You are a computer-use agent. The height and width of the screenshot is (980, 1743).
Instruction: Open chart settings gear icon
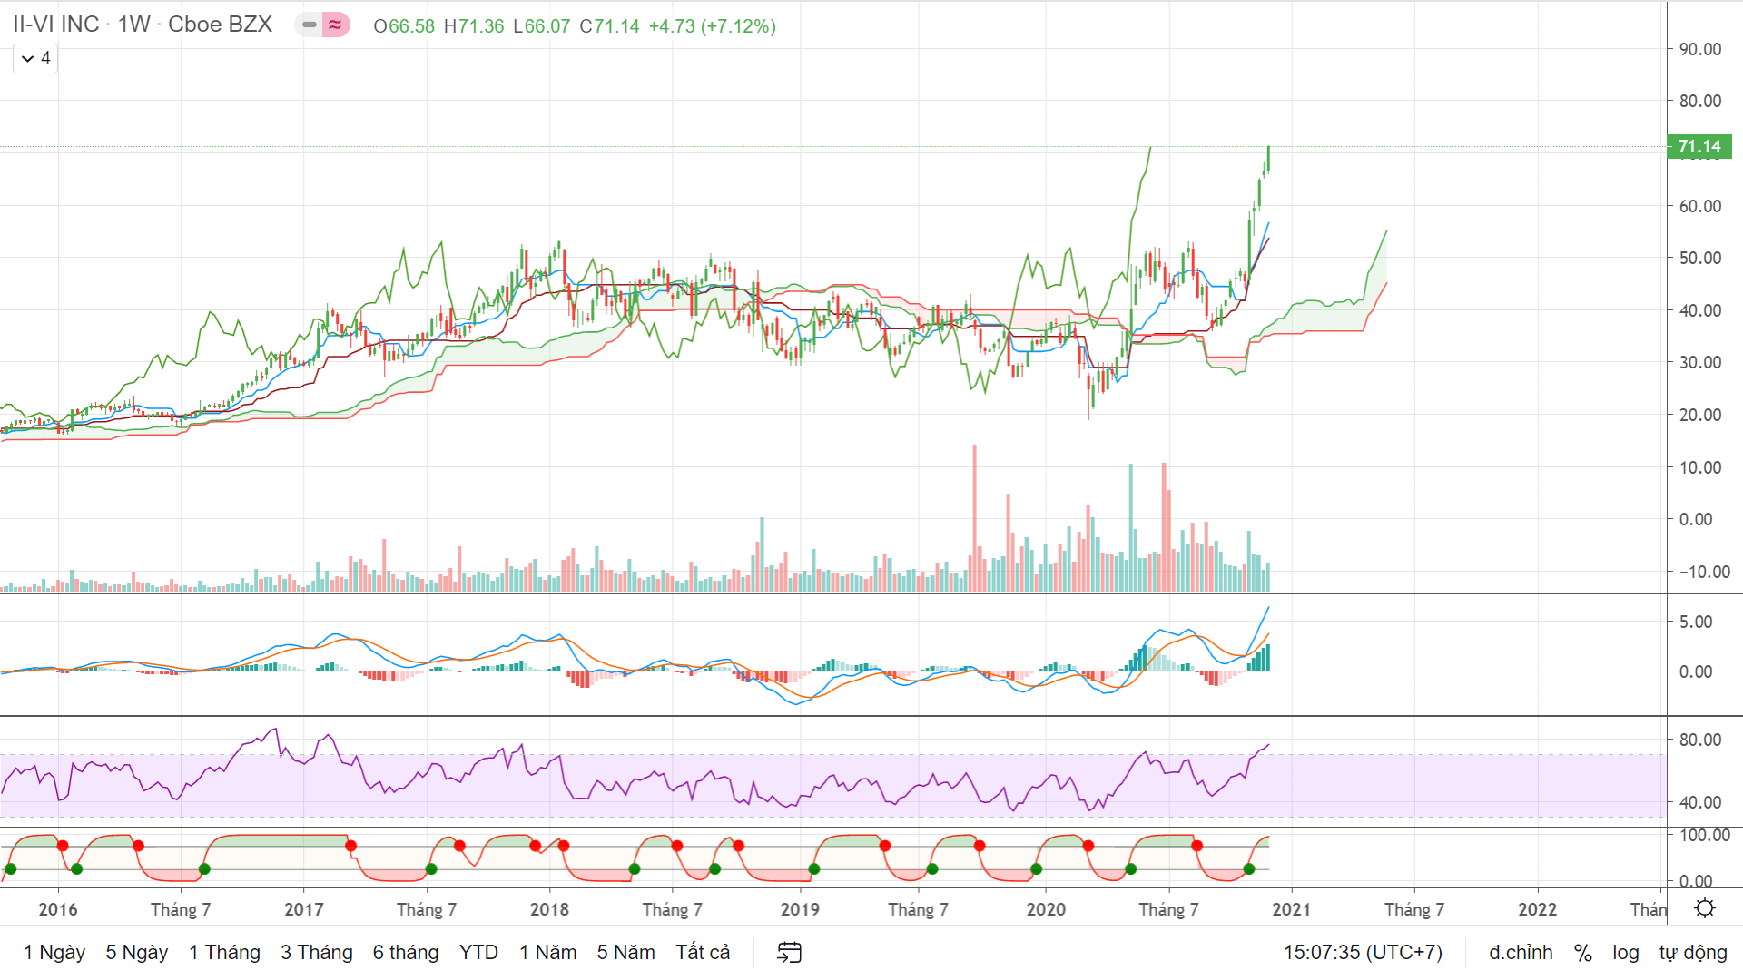[1705, 908]
